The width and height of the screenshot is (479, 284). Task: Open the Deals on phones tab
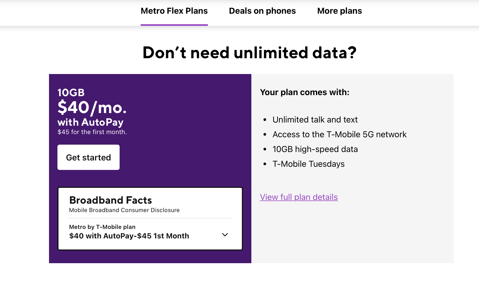click(262, 11)
